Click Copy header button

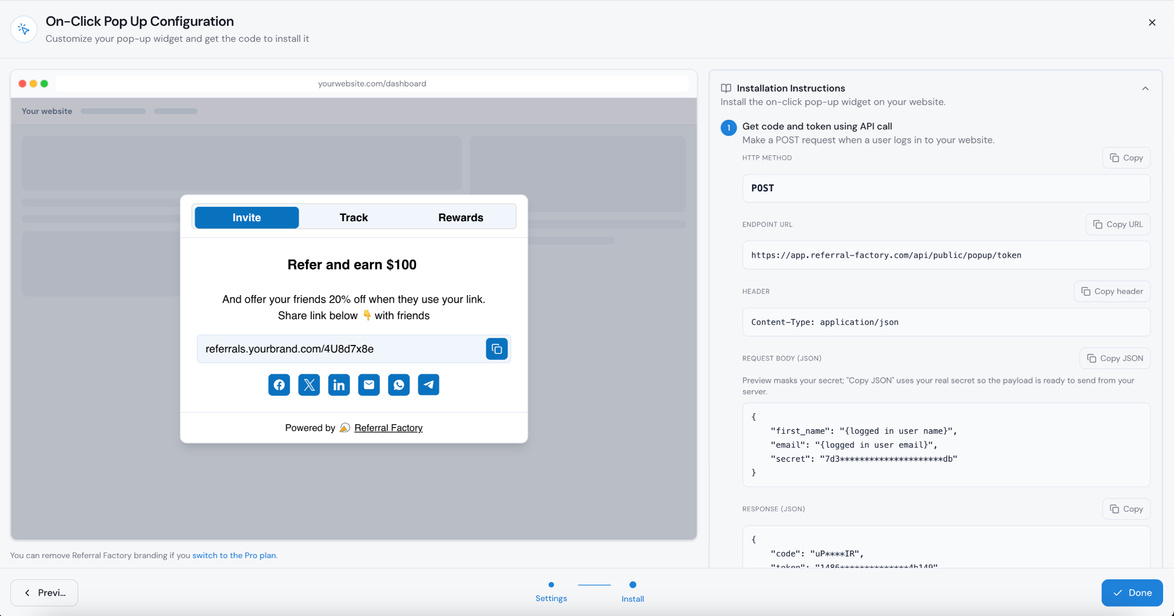[x=1112, y=291]
